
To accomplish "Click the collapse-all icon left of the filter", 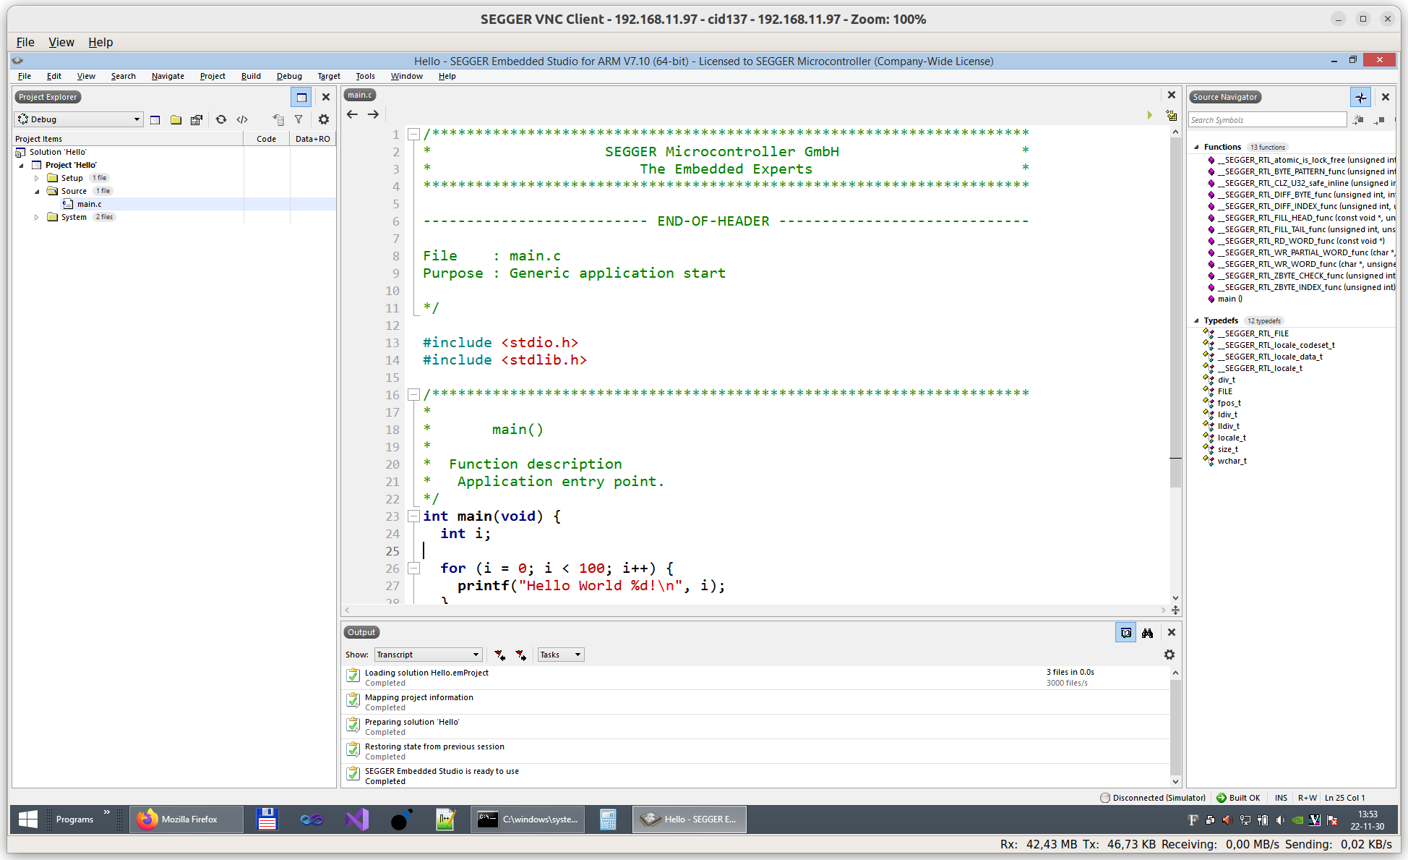I will [278, 119].
